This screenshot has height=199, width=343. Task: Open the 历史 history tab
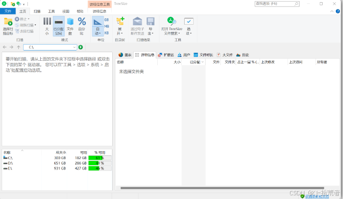pyautogui.click(x=243, y=55)
